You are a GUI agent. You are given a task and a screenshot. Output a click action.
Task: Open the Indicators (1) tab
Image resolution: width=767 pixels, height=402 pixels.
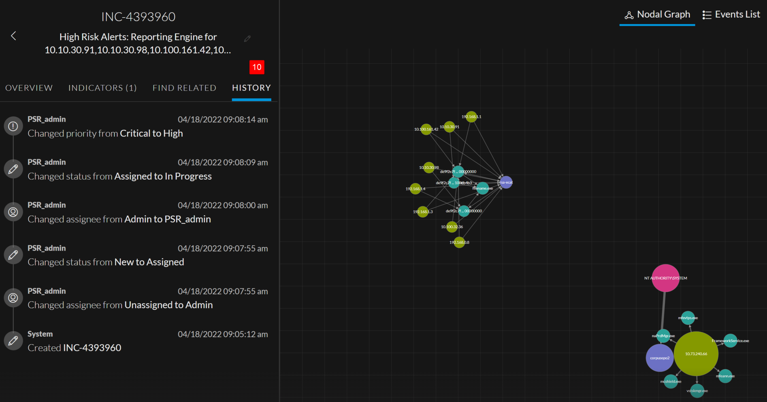click(x=103, y=88)
